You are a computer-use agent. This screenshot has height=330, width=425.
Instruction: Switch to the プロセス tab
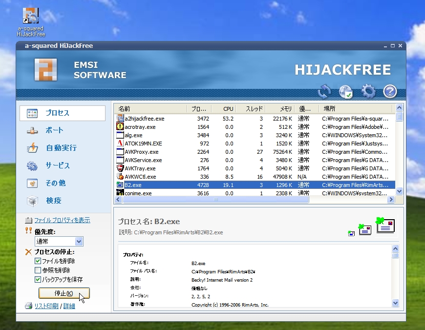(x=63, y=113)
